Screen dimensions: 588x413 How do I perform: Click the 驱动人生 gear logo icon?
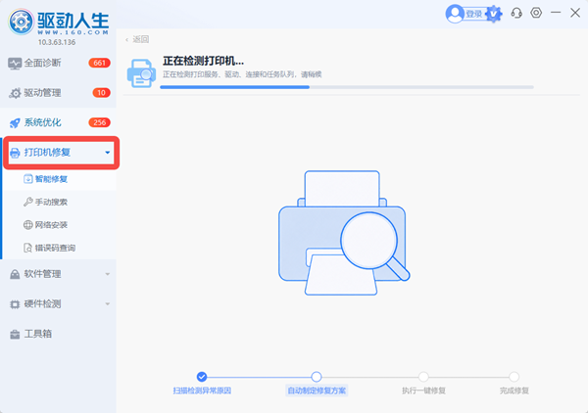click(21, 23)
